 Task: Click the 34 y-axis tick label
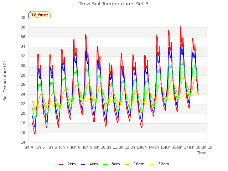click(x=23, y=47)
